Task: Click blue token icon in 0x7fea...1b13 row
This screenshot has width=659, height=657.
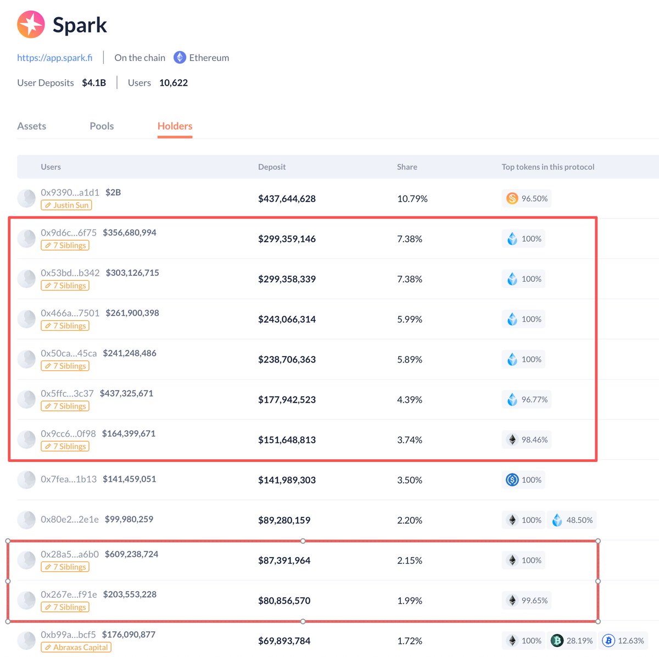Action: coord(512,480)
